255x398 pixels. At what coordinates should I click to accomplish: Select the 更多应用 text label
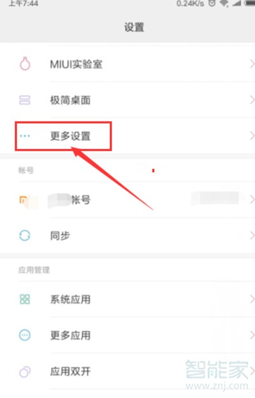(x=70, y=335)
